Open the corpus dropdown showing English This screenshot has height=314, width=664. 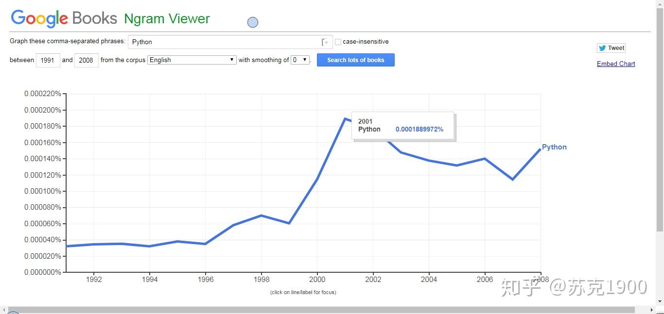(x=192, y=60)
